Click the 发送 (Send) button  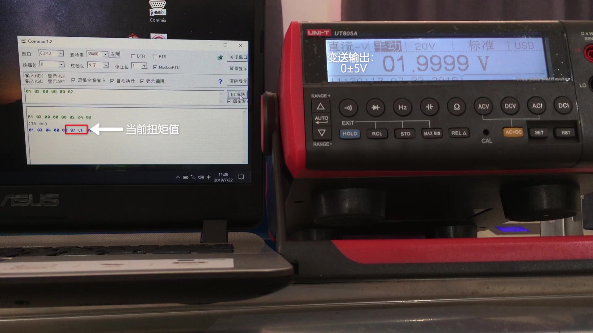[x=237, y=94]
